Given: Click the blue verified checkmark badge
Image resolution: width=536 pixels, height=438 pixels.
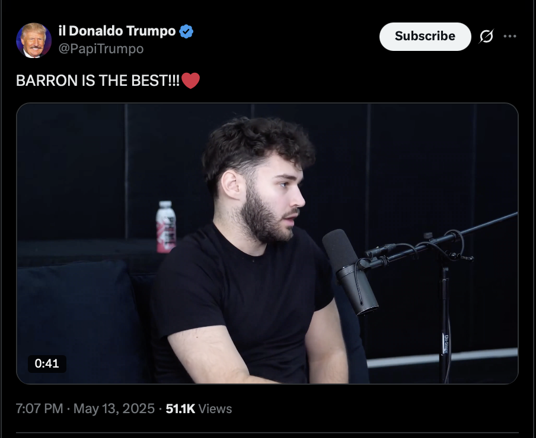Looking at the screenshot, I should [186, 31].
